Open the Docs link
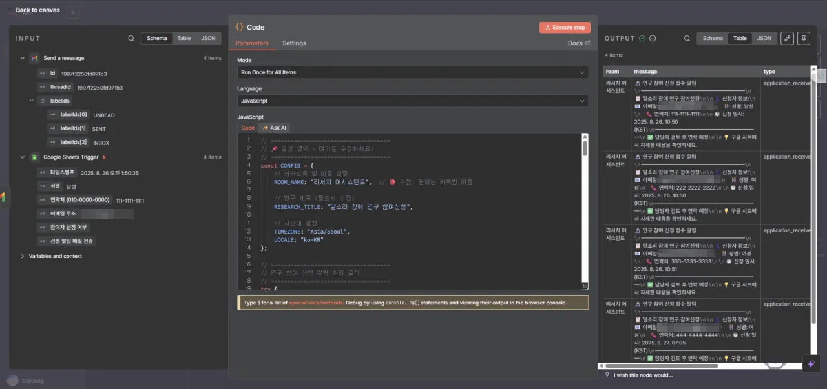Viewport: 827px width, 389px height. coord(578,43)
